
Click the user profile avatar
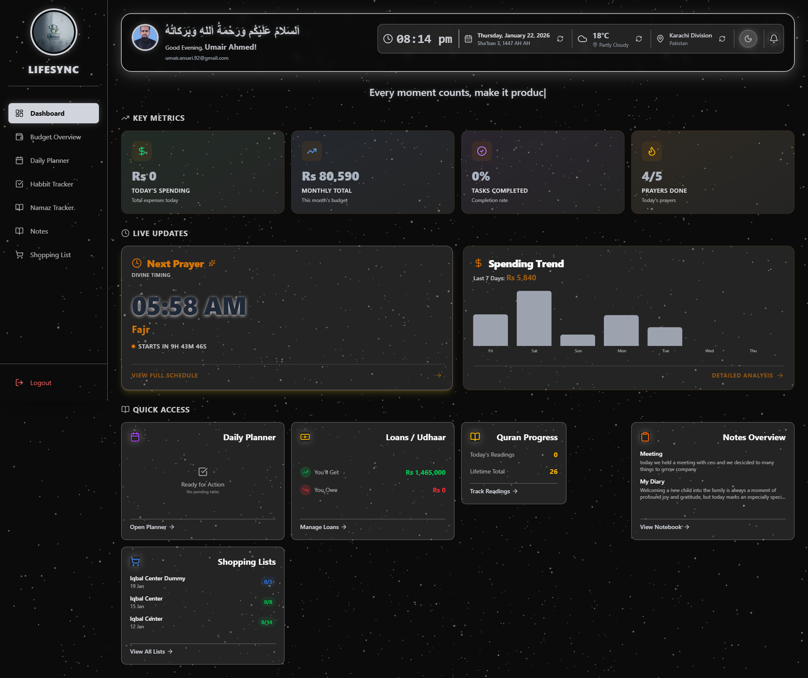(145, 37)
